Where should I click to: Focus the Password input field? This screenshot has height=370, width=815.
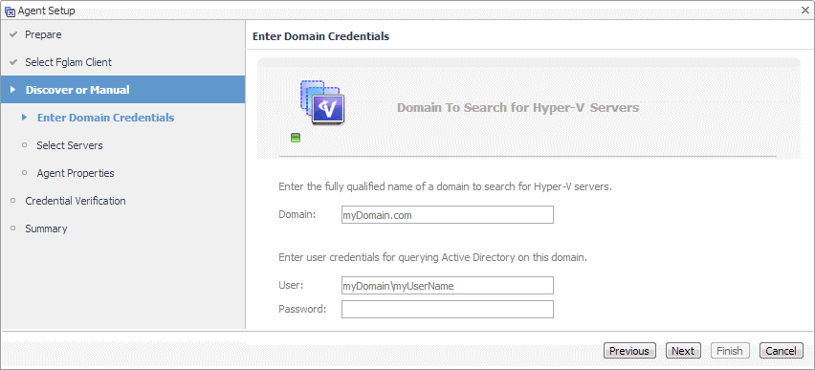coord(448,309)
